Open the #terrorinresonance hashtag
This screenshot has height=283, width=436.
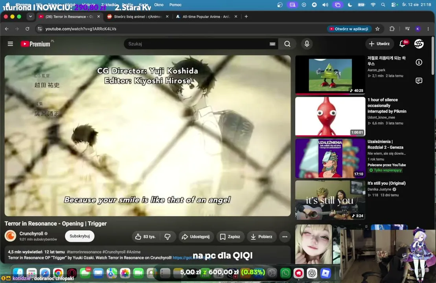pos(84,252)
